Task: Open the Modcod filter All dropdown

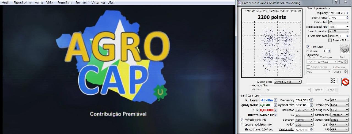Action: pos(288,90)
